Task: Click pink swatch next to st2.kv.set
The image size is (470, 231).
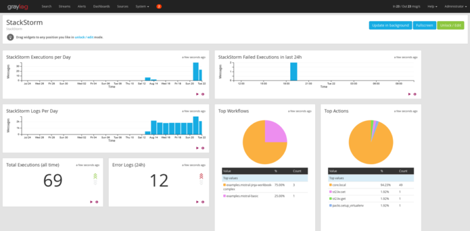Action: click(x=331, y=192)
